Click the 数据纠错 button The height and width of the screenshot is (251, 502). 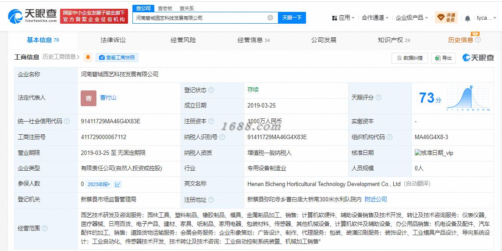tap(409, 58)
